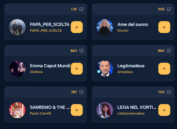
Task: Tap the plus button next to LegAmadeus
Action: point(164,69)
